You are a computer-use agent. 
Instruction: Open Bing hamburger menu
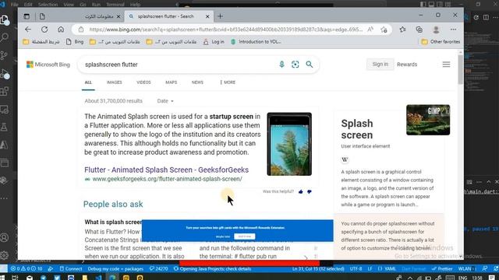pyautogui.click(x=446, y=65)
